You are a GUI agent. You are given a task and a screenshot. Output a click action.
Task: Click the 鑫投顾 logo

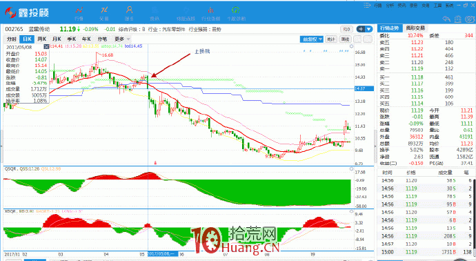(26, 12)
